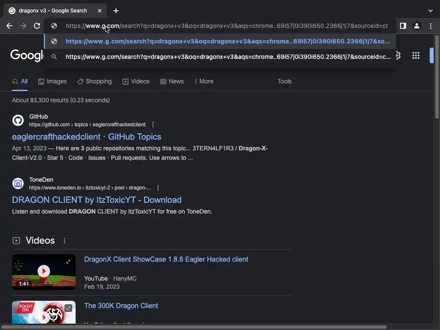Choose the highlighted blue URL suggestion
Screen dimensions: 440x330
pos(220,41)
